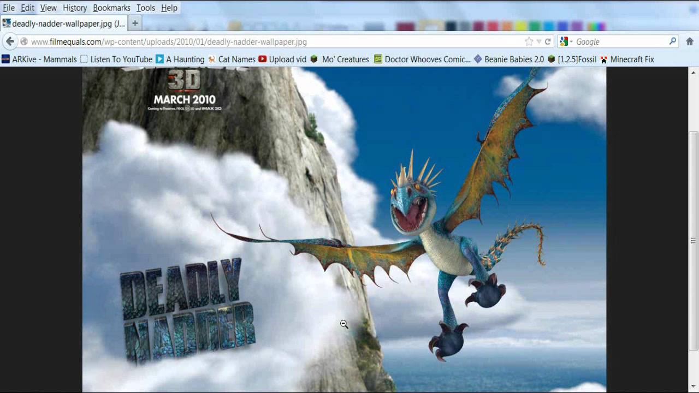Open the History menu
The image size is (699, 393).
point(75,8)
